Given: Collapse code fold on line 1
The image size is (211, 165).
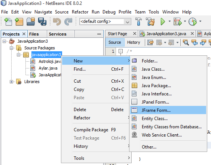Looking at the screenshot, I should pyautogui.click(x=120, y=51).
